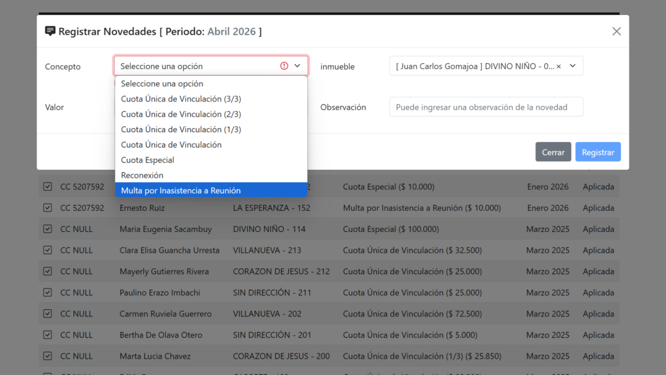Screen dimensions: 666x375
Task: Click the red validation warning icon in Concepto
Action: (x=284, y=66)
